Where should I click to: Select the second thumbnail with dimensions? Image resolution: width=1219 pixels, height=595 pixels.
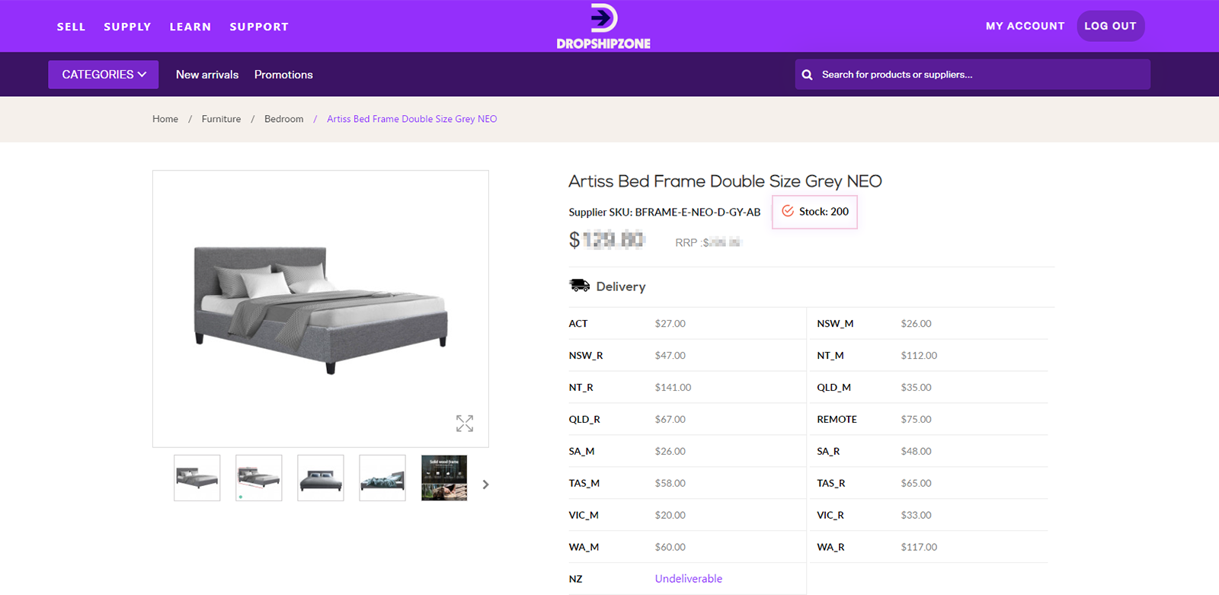coord(259,478)
